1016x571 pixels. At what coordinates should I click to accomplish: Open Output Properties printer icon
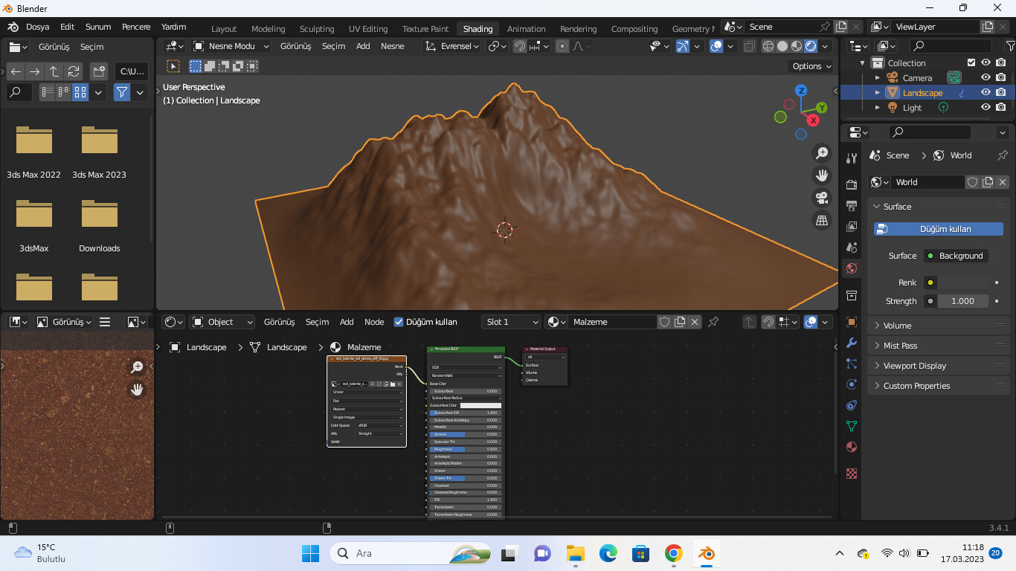[x=852, y=204]
